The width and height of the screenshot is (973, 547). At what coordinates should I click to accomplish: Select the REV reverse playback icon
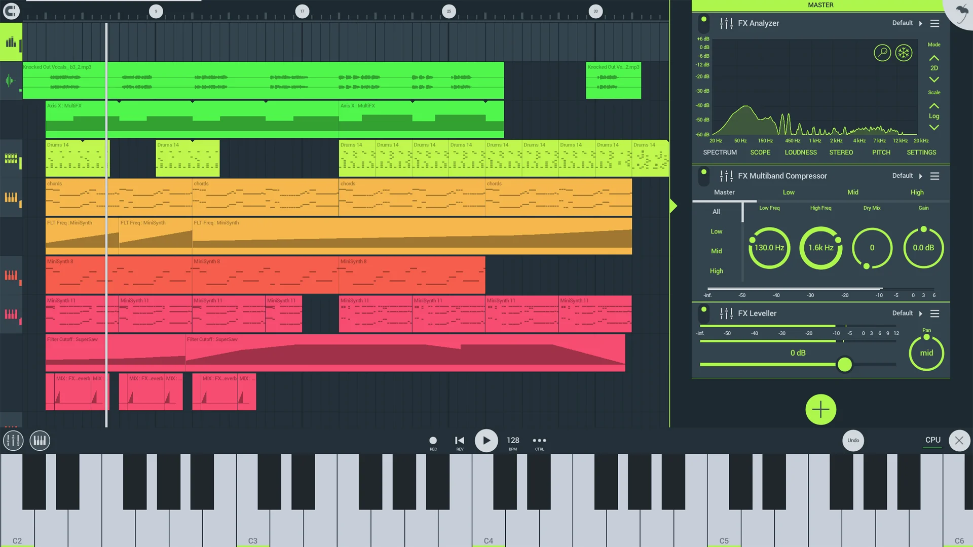460,440
